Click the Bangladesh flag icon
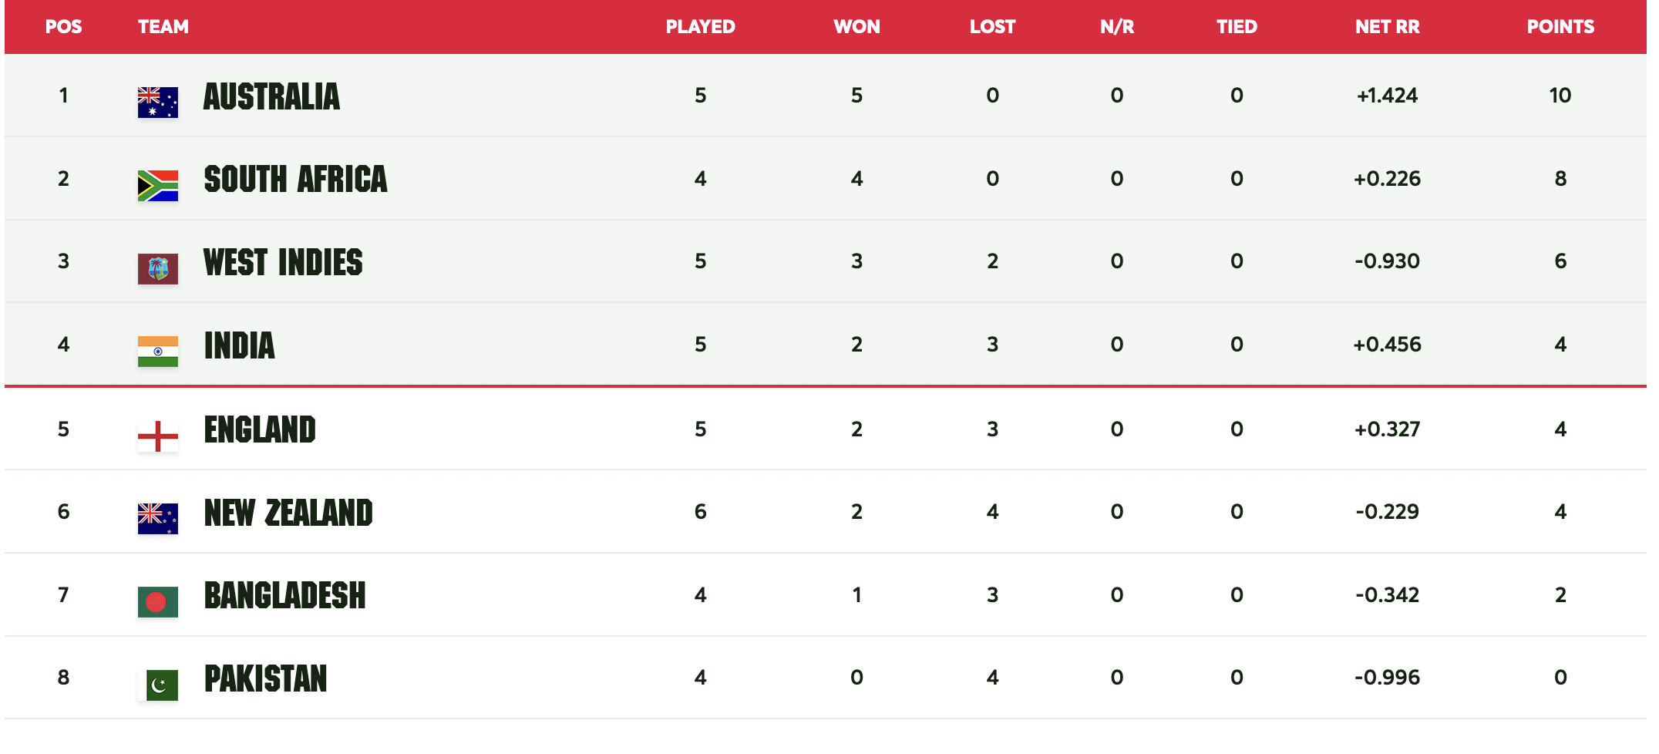This screenshot has height=754, width=1659. (x=157, y=601)
